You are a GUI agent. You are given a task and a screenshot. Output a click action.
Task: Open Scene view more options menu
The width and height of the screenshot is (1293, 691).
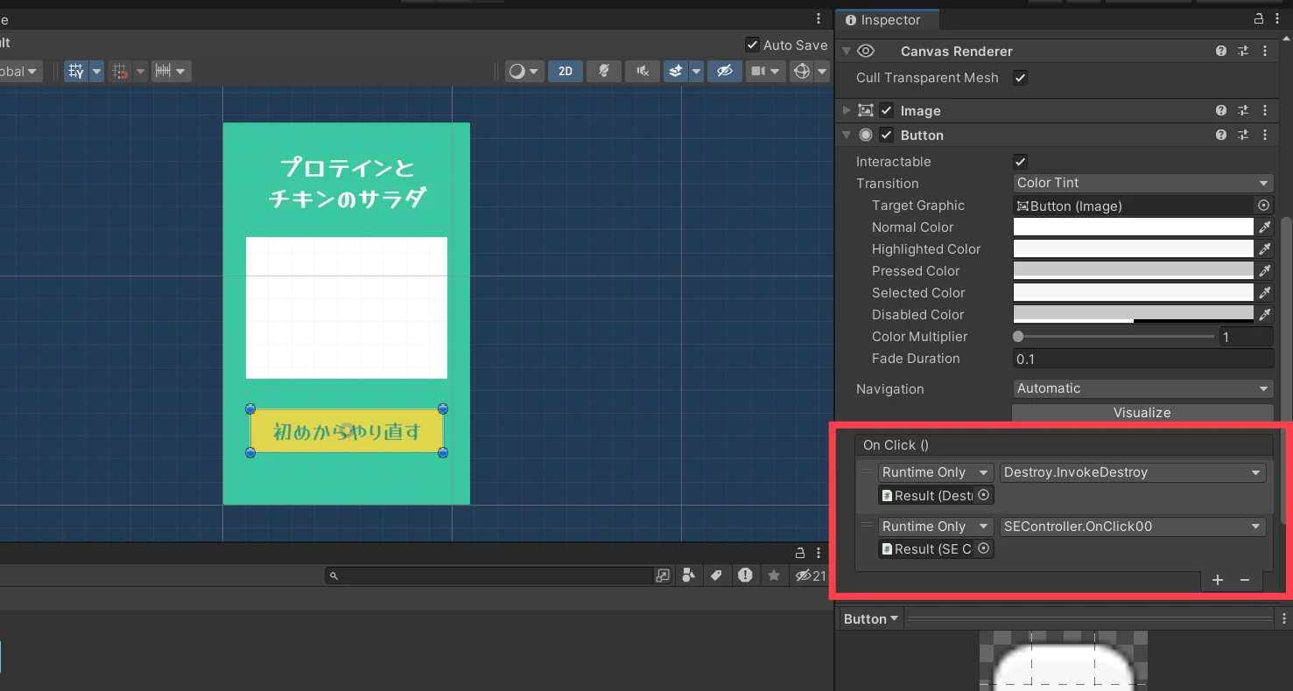coord(819,19)
